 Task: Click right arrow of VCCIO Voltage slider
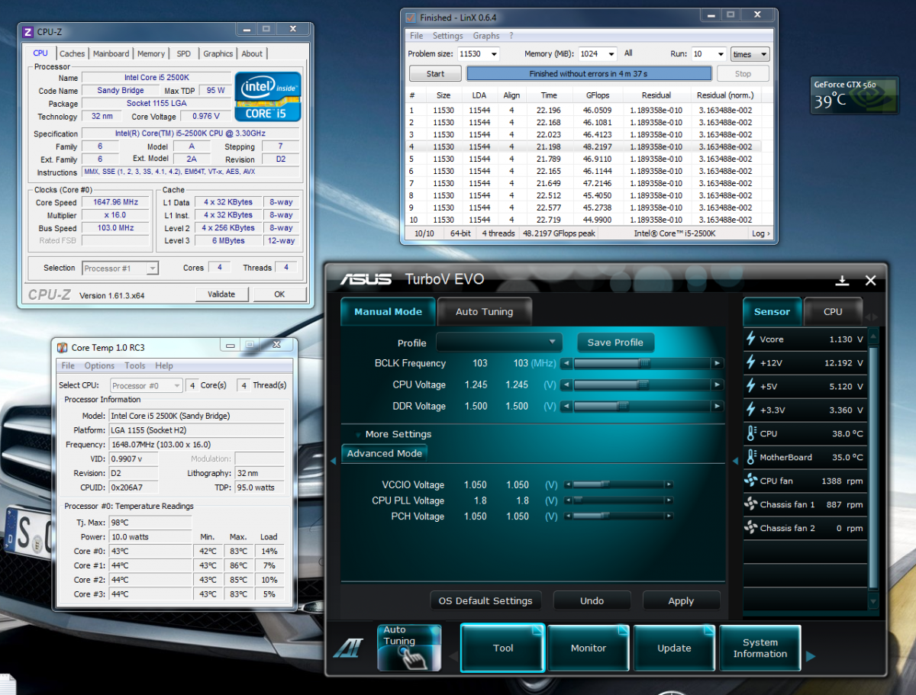click(x=669, y=484)
